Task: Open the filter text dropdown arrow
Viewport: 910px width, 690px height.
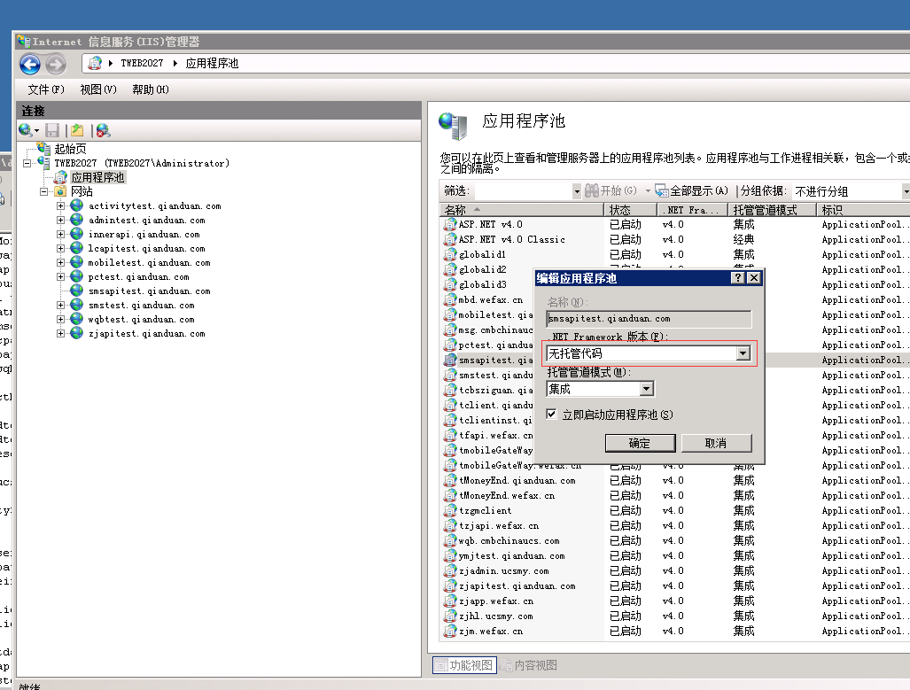Action: pos(576,191)
